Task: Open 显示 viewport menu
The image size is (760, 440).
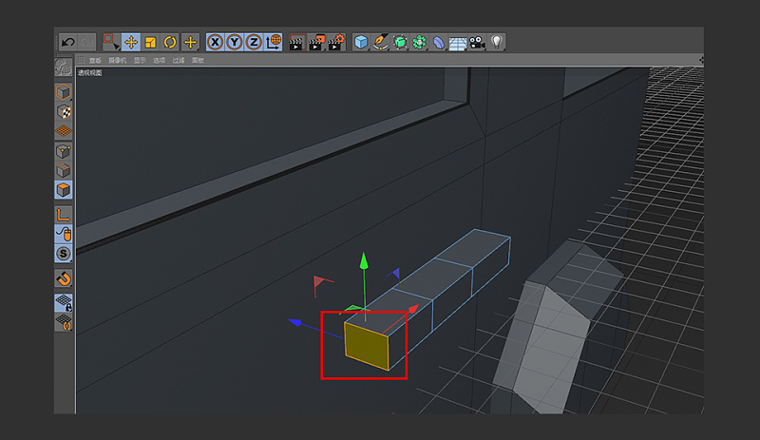Action: (x=140, y=60)
